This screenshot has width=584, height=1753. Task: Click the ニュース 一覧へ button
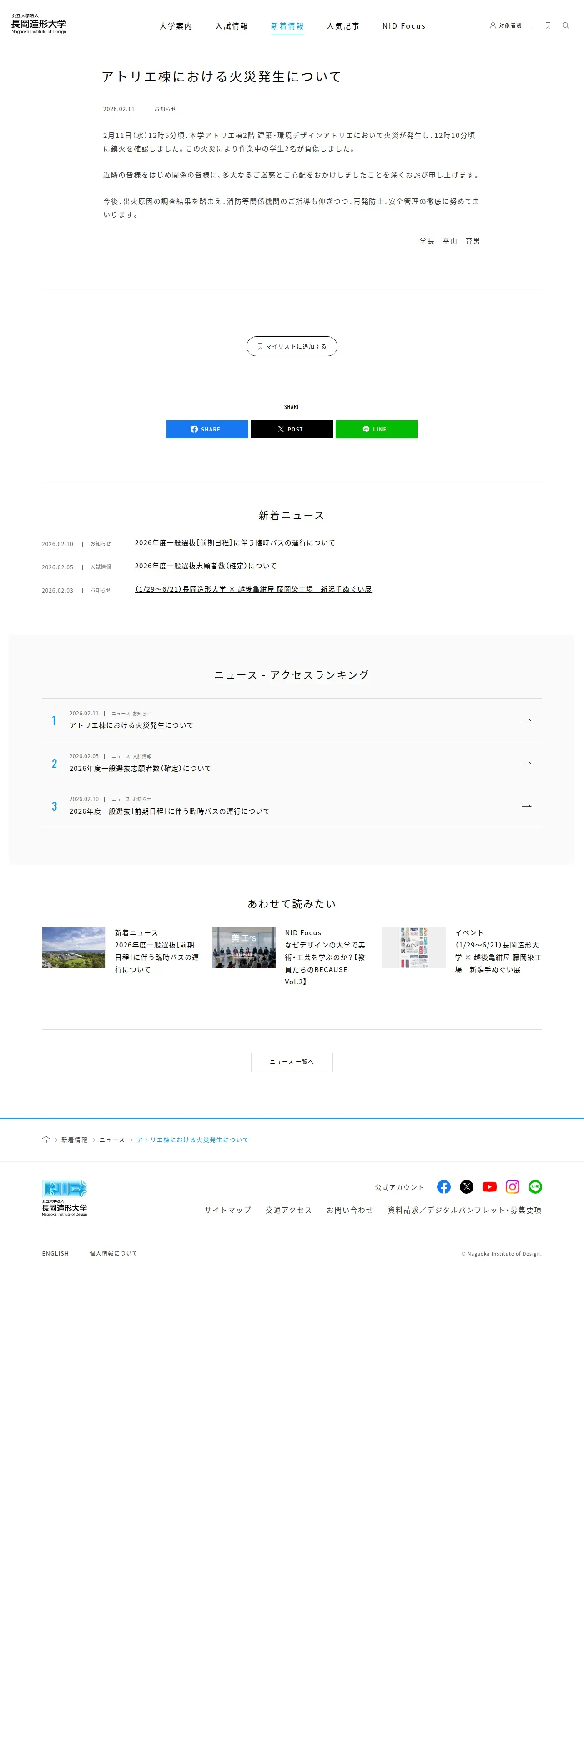292,1062
